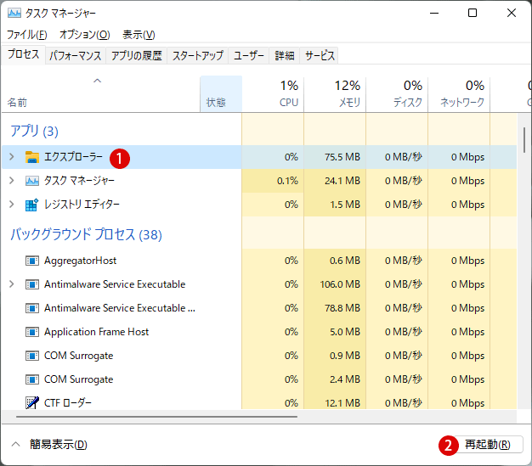Click the アプリ (3) group heading
This screenshot has width=532, height=466.
point(34,131)
